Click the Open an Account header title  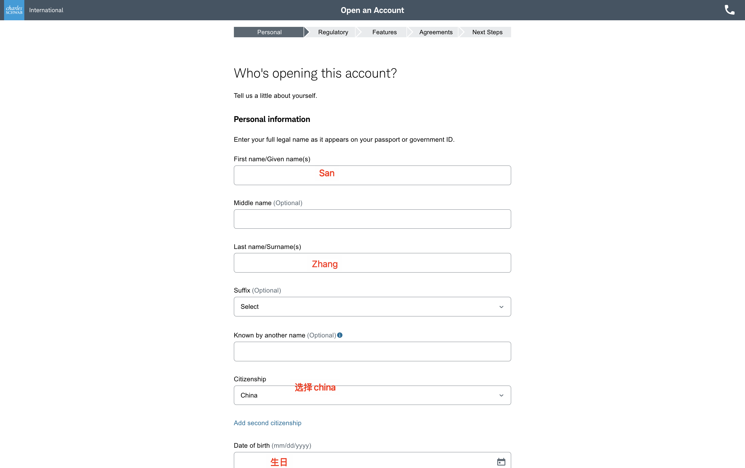point(372,10)
